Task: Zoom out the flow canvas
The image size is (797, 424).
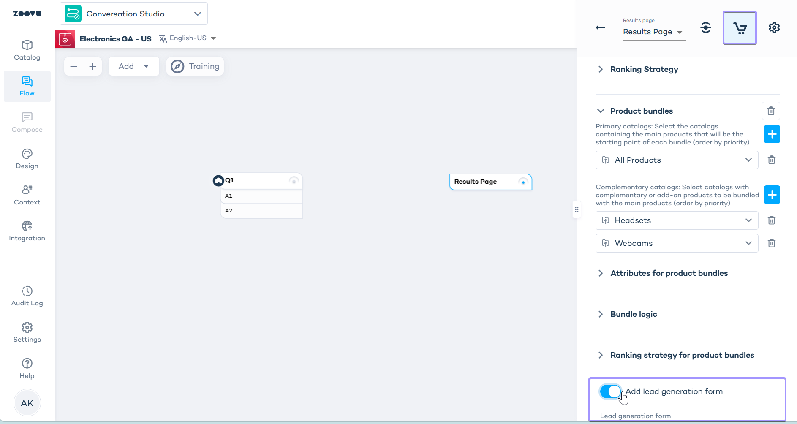Action: 73,66
